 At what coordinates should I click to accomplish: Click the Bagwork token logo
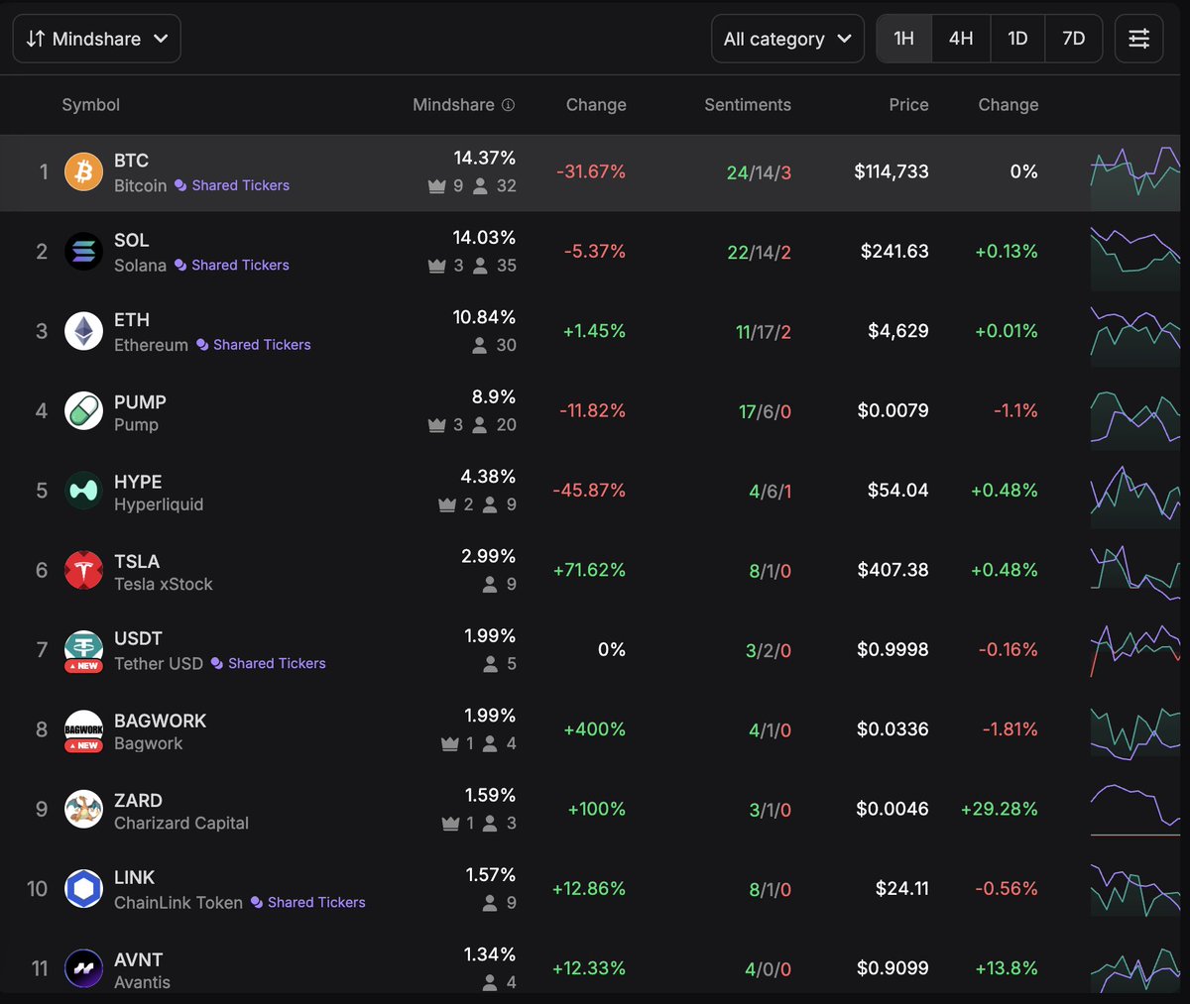pyautogui.click(x=83, y=729)
